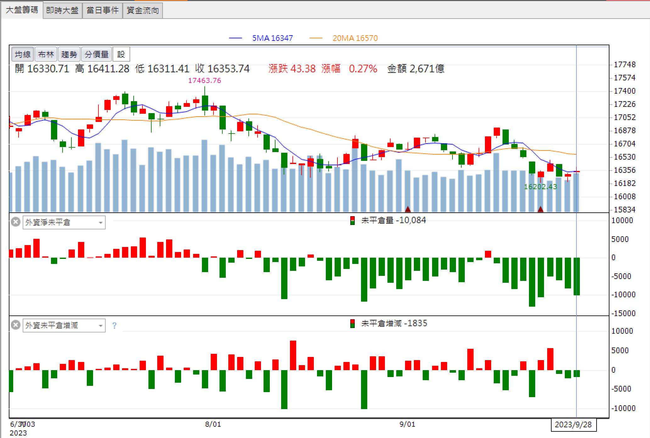The height and width of the screenshot is (438, 650).
Task: Close the 外資淨未平倉 indicator panel
Action: pyautogui.click(x=15, y=222)
